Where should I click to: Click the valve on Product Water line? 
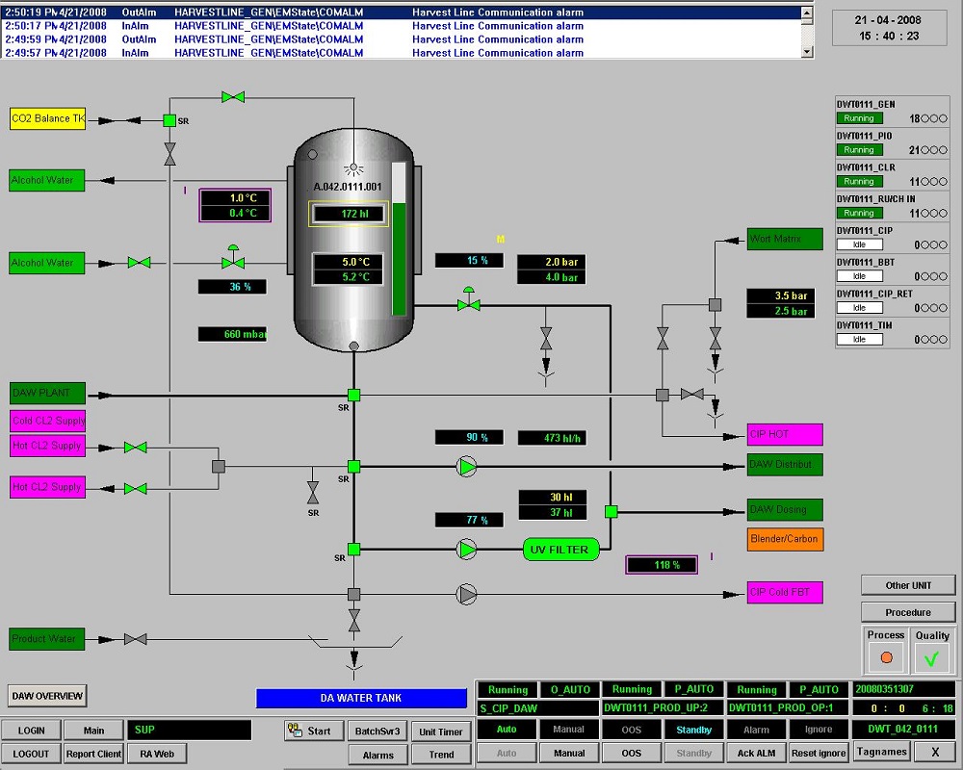pos(135,639)
